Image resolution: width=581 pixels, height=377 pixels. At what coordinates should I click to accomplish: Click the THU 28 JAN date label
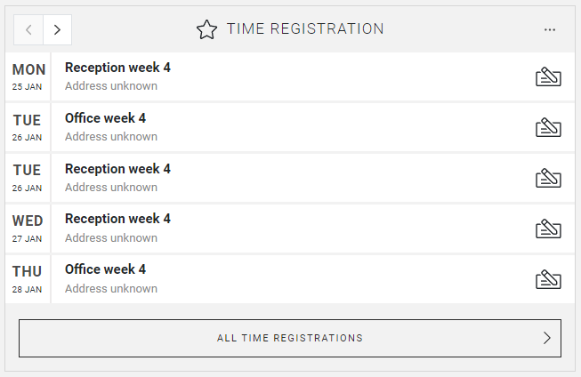28,278
